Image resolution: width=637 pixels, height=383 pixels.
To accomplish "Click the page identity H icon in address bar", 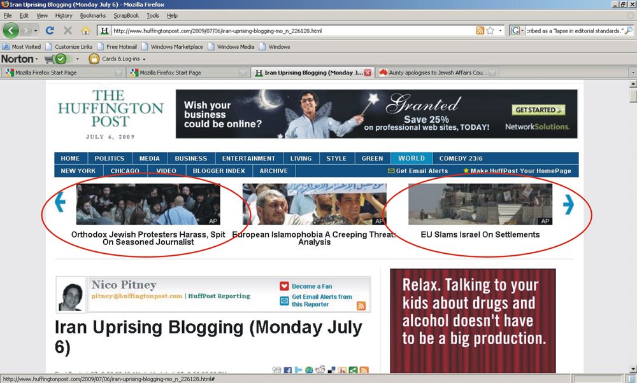I will [104, 31].
